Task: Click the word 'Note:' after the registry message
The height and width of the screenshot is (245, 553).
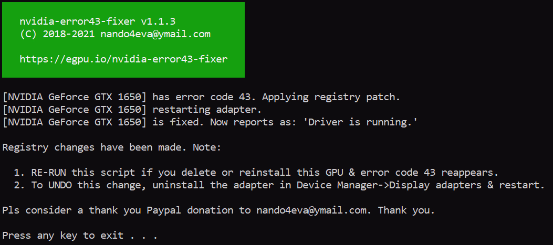Action: [x=207, y=147]
